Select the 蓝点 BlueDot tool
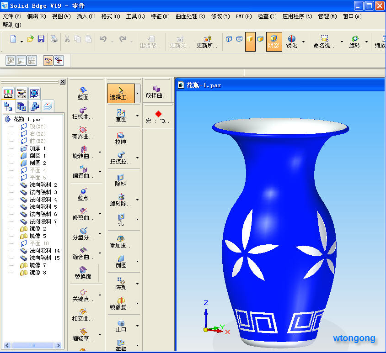386x353 pixels. 83,195
